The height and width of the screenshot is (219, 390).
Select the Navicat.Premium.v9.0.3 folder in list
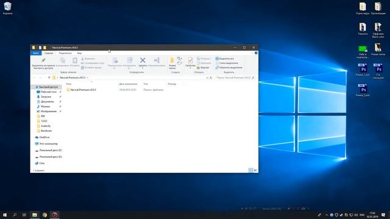(81, 90)
